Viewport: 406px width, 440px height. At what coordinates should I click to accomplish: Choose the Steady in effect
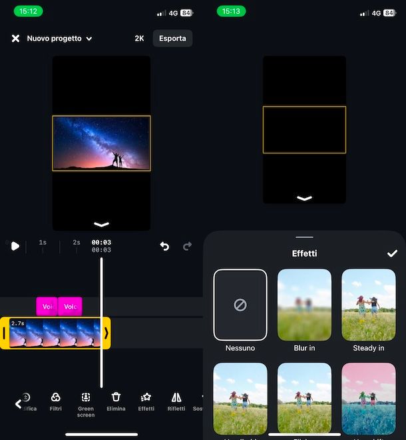[368, 305]
